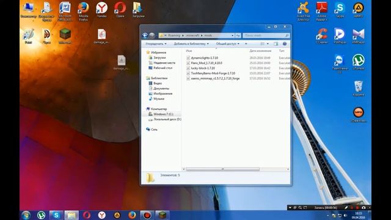Open the Загрузки folder shortcut on desktop
Image resolution: width=391 pixels, height=220 pixels.
point(139,9)
